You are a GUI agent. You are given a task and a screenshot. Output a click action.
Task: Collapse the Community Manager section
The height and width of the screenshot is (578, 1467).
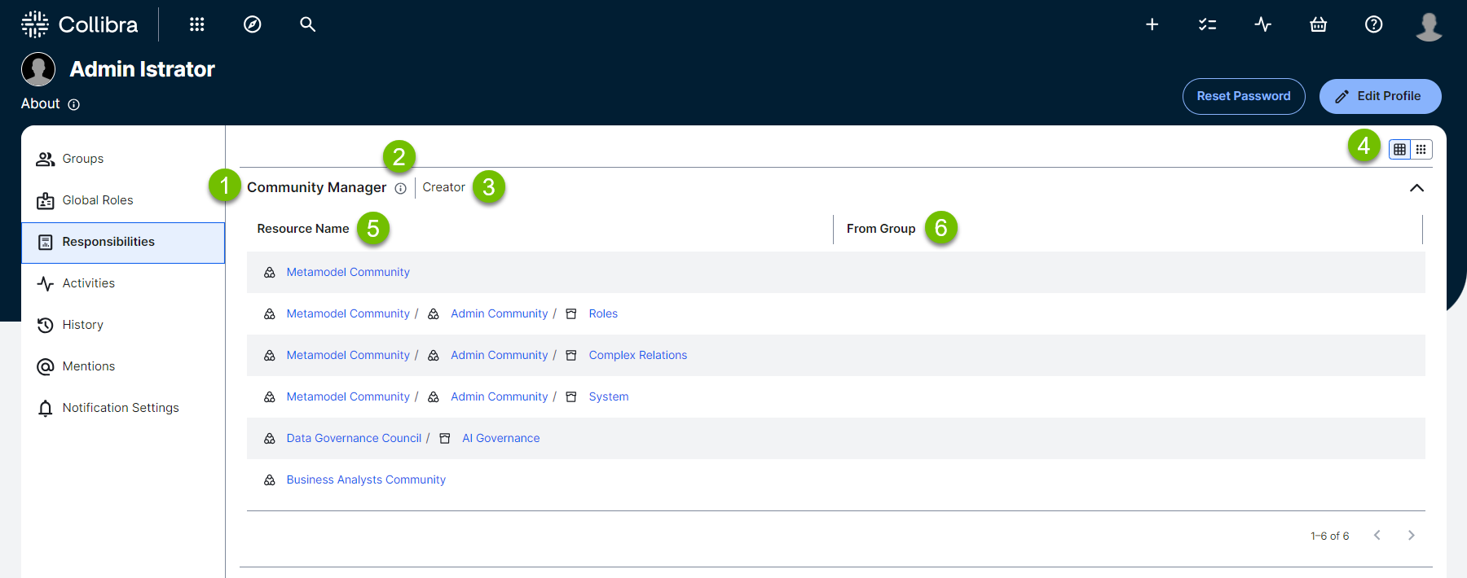point(1416,188)
